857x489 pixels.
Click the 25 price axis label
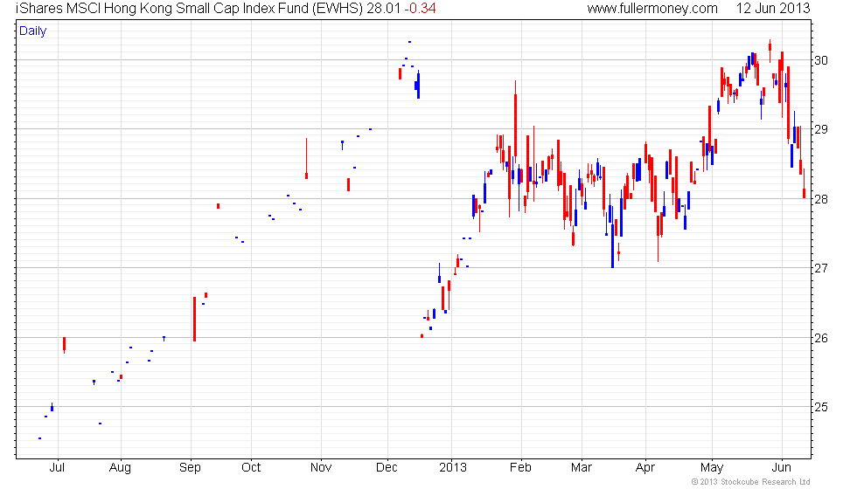[x=821, y=407]
